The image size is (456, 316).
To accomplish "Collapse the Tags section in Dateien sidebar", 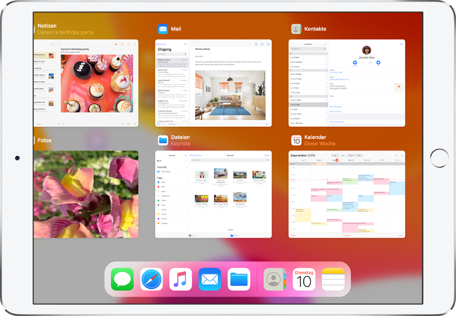I will tap(186, 178).
